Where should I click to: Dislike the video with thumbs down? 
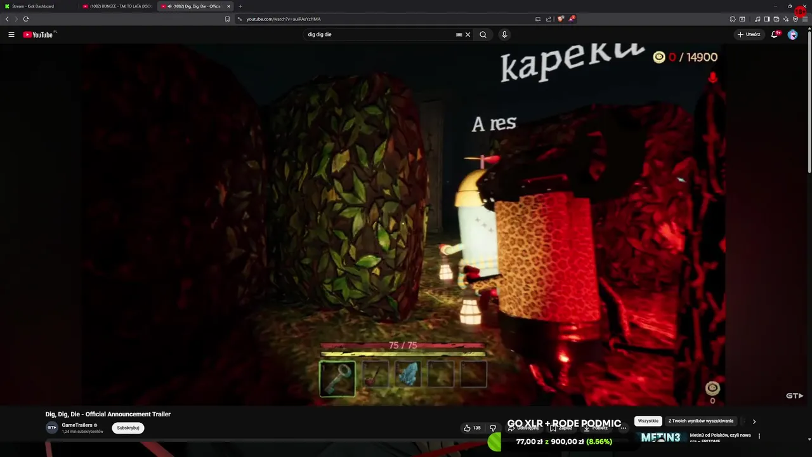point(493,428)
